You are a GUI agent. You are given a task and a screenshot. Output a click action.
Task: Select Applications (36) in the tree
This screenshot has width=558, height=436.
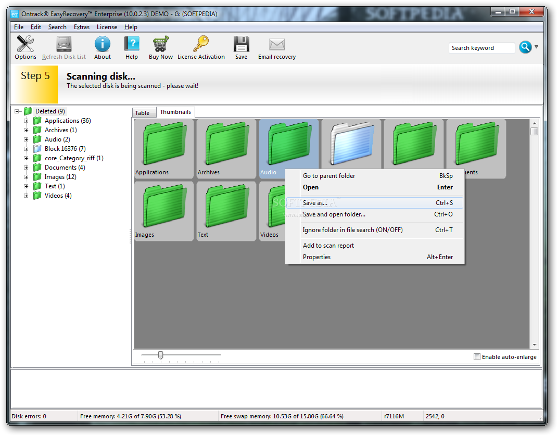click(x=68, y=121)
